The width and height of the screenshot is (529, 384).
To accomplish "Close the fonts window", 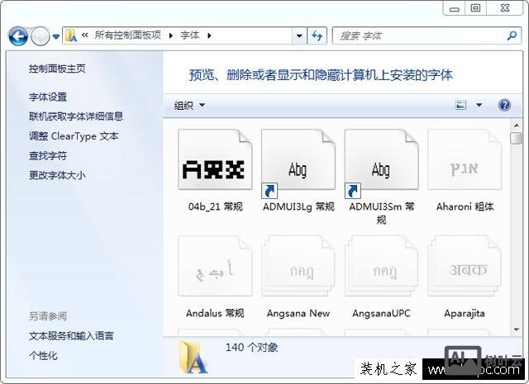I will (x=505, y=8).
